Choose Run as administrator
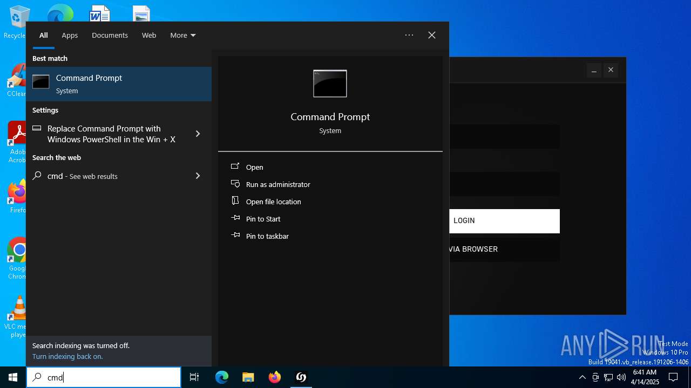691x388 pixels. (278, 184)
